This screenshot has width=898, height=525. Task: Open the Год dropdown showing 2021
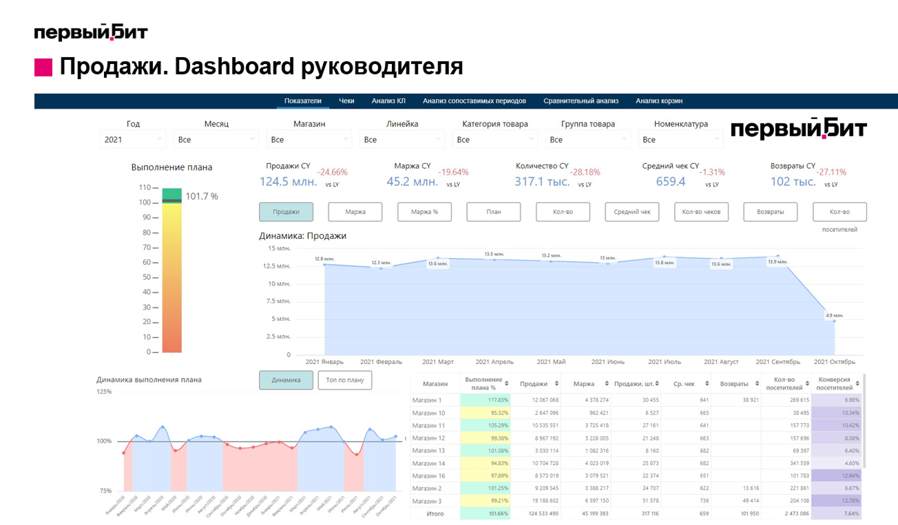(x=133, y=140)
